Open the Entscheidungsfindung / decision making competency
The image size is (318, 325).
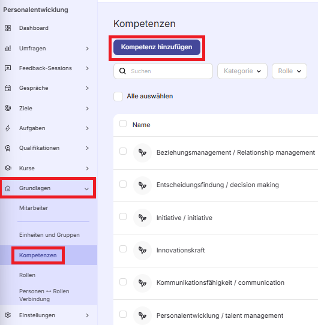point(218,185)
